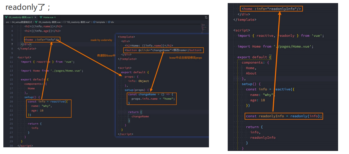
Task: Switch to the 05_readonly-案例.vue editor tab
Action: tap(21, 17)
